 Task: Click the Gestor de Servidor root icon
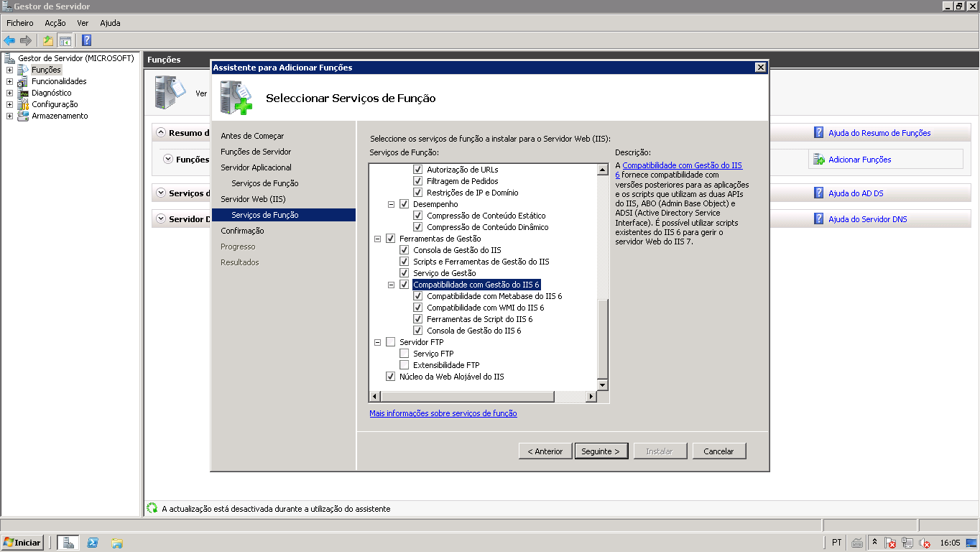tap(9, 58)
